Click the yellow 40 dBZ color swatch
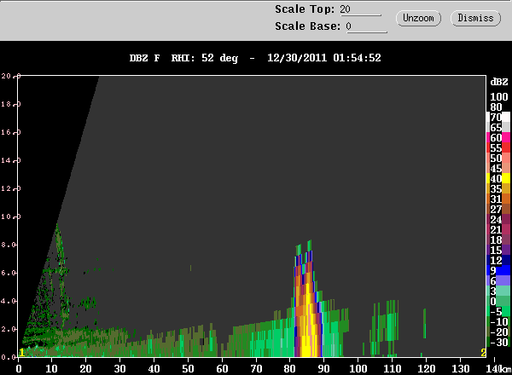Screen dimensions: 512x375 click(x=495, y=178)
